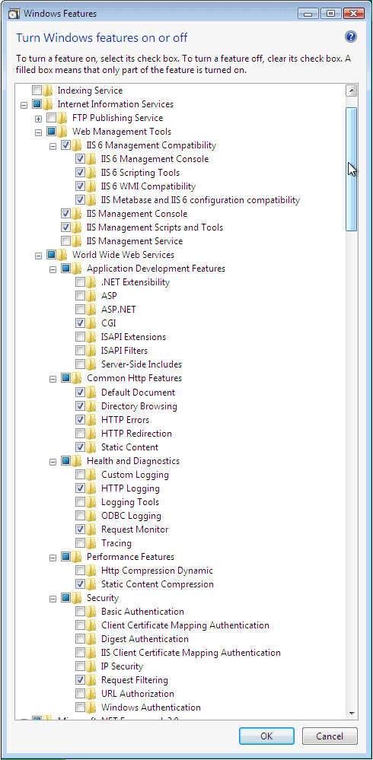Select the IIS Client Certificate Mapping Authentication label
The image size is (373, 760).
click(190, 653)
